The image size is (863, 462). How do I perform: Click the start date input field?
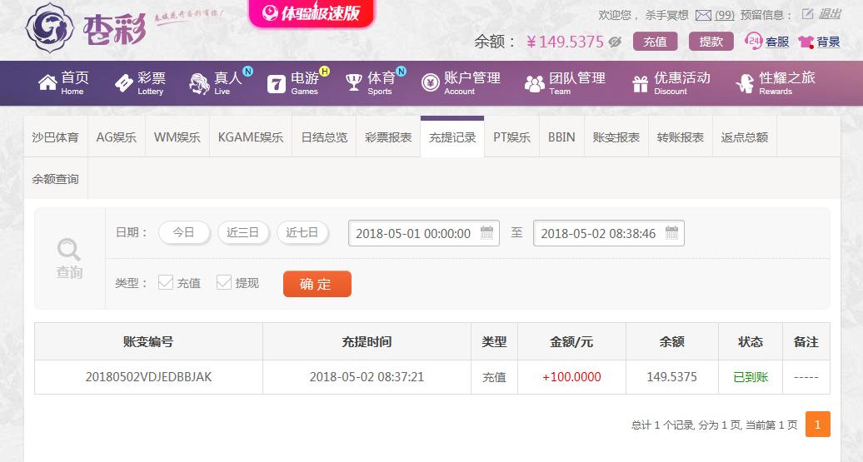424,233
